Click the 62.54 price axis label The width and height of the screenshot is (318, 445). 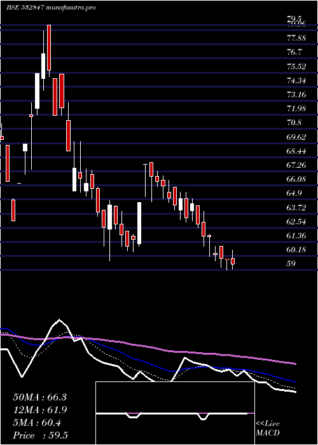(296, 221)
